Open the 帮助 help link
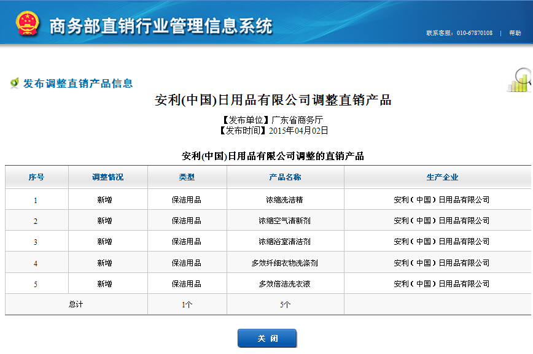Screen dimensions: 533x354 515,33
